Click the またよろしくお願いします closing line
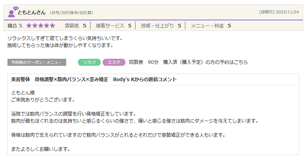 [41, 149]
